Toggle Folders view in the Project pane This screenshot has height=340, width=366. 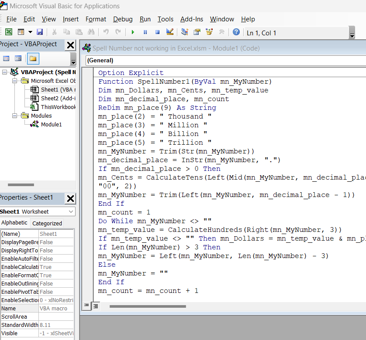[x=33, y=58]
